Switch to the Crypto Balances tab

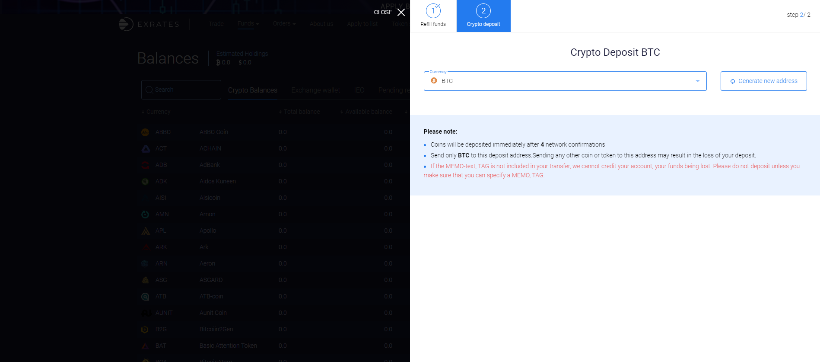[x=253, y=90]
